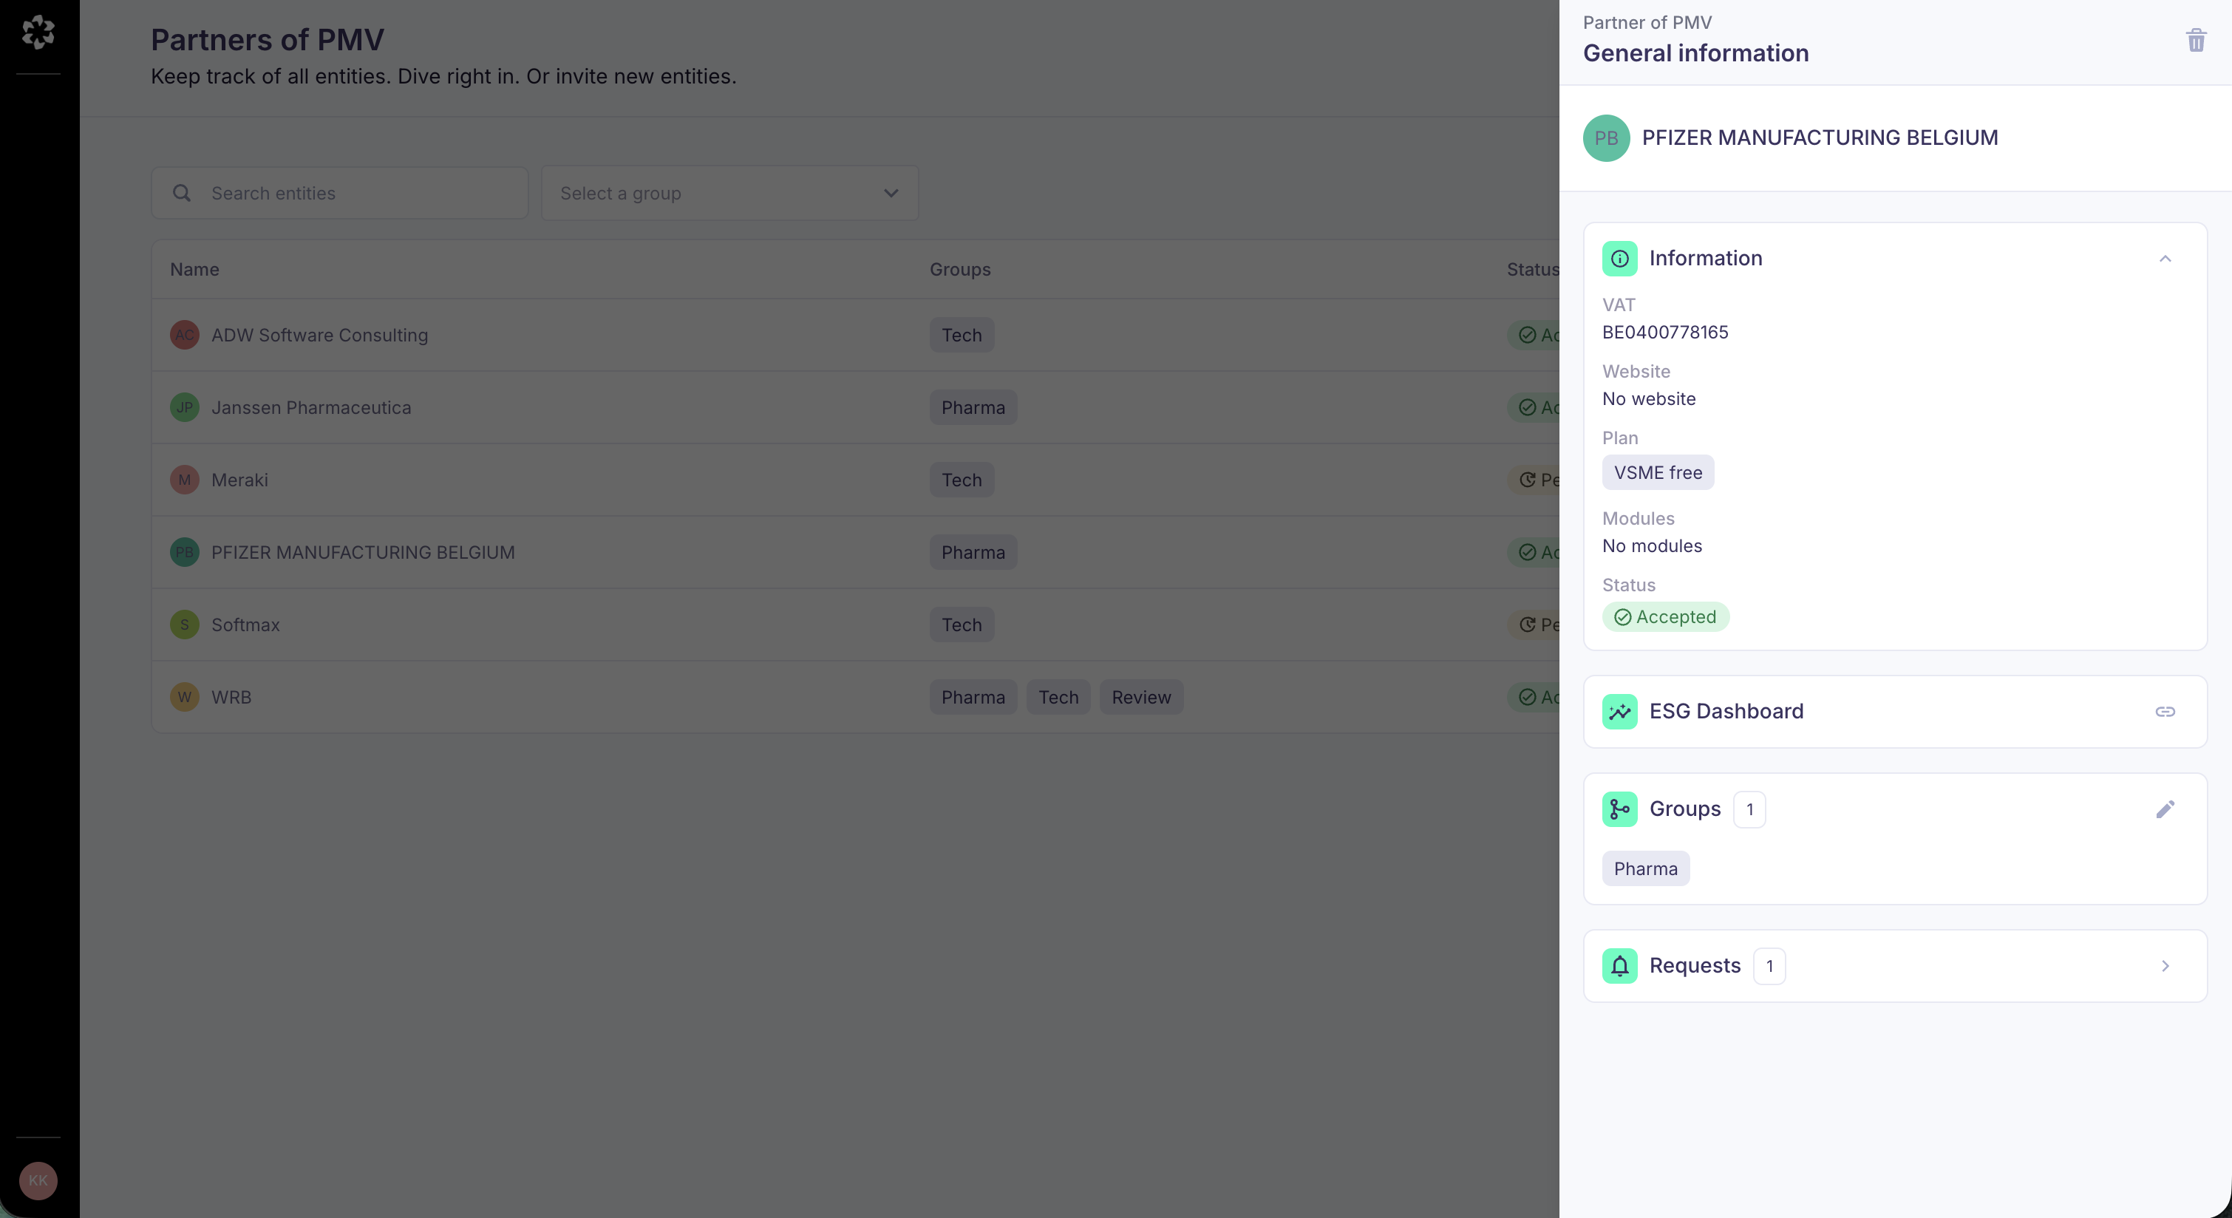Click the Groups column header
The image size is (2232, 1218).
(x=959, y=268)
